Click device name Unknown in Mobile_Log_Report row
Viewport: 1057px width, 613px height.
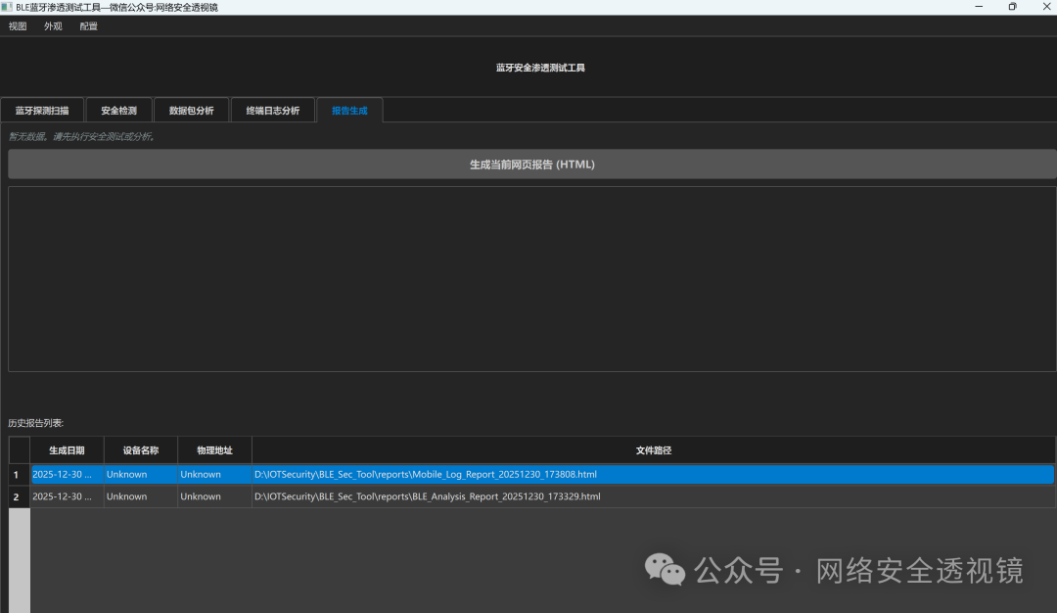pyautogui.click(x=141, y=475)
